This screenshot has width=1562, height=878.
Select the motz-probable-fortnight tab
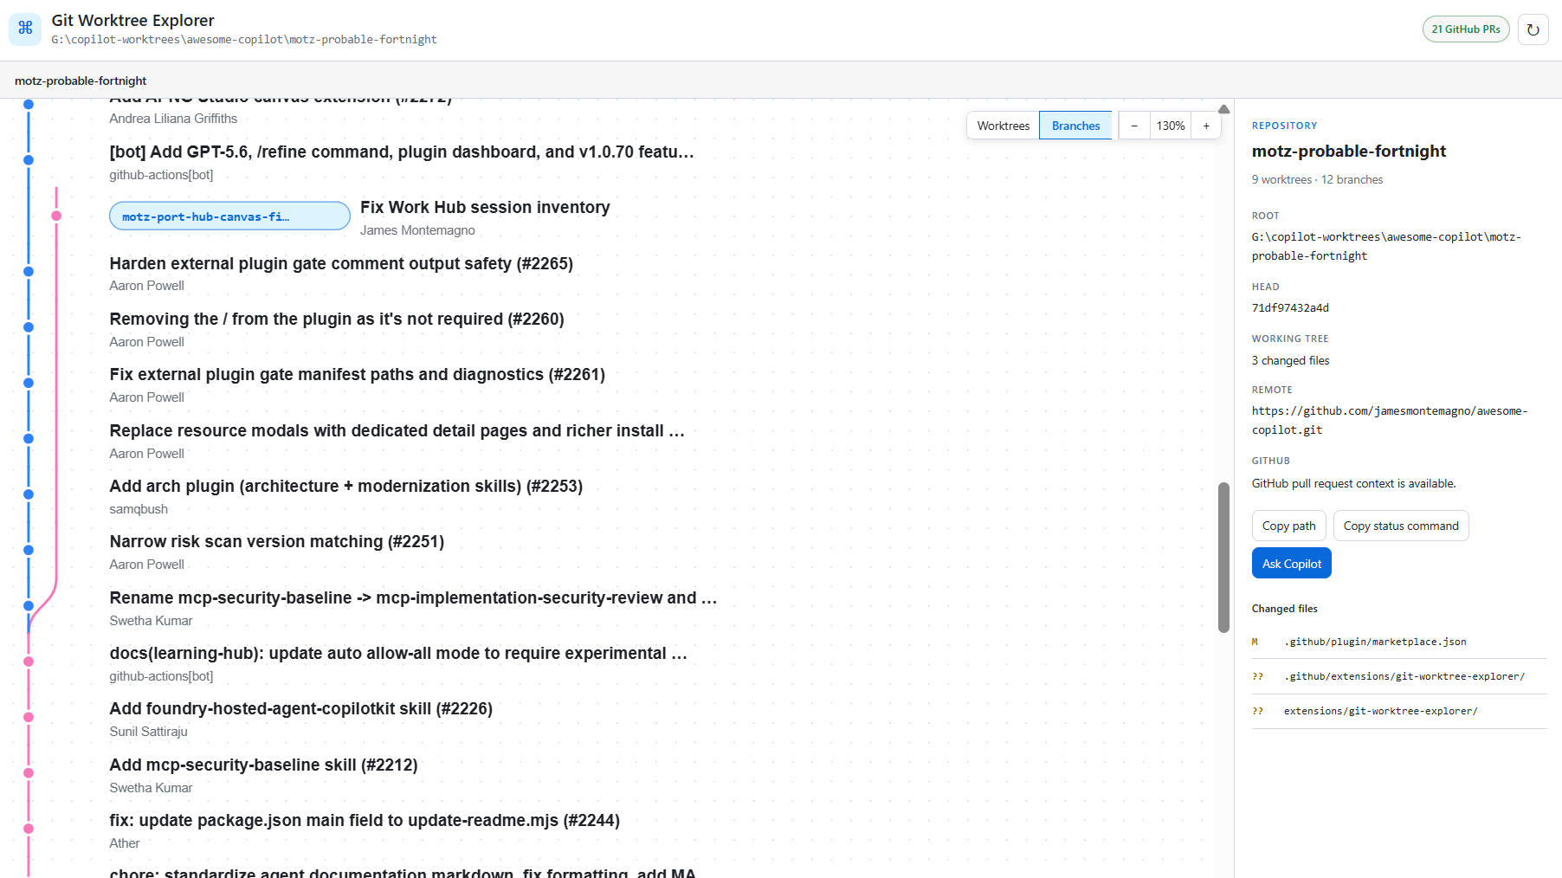coord(81,81)
